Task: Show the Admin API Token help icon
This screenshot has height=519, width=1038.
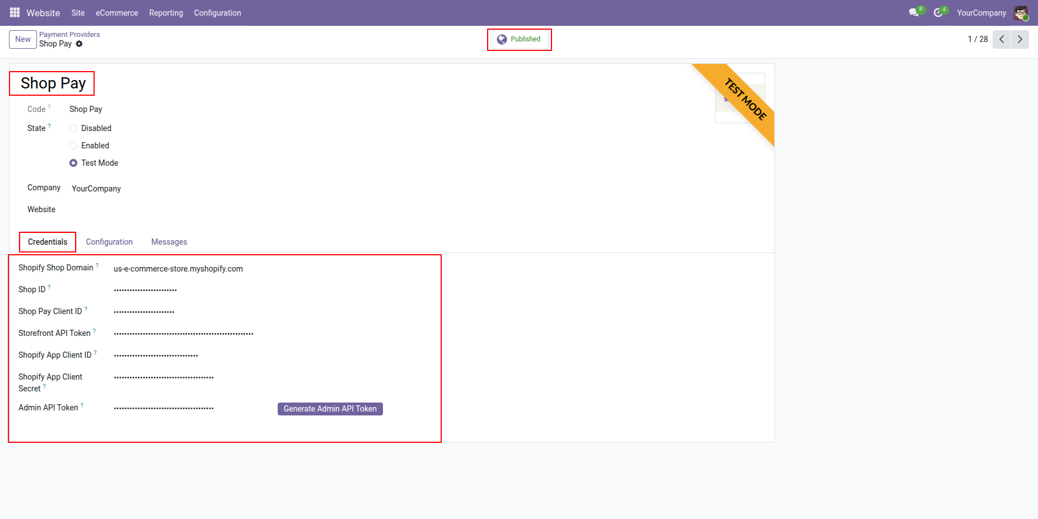Action: 82,405
